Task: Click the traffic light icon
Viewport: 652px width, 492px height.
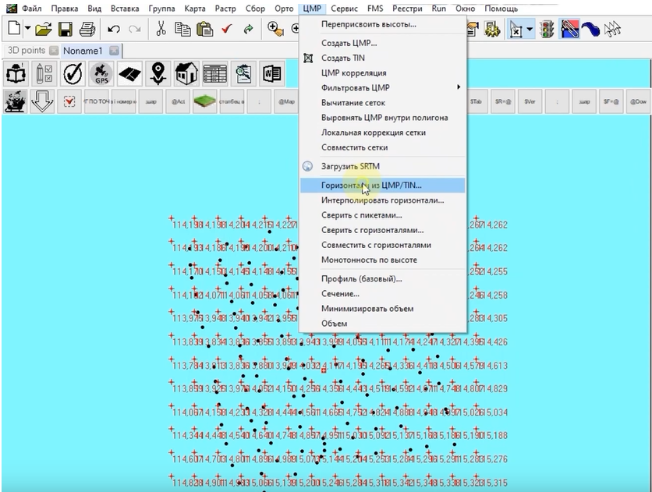Action: 547,29
